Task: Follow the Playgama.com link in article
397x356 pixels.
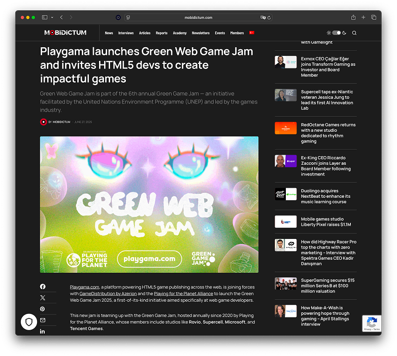Action: (x=84, y=287)
